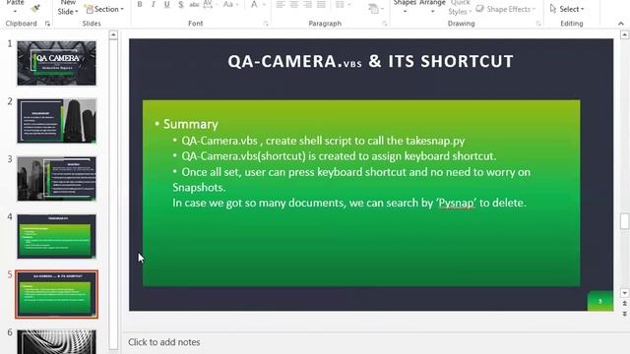Select slide 1 QA Camera thumbnail
Screen dimensions: 630x354
tap(56, 63)
